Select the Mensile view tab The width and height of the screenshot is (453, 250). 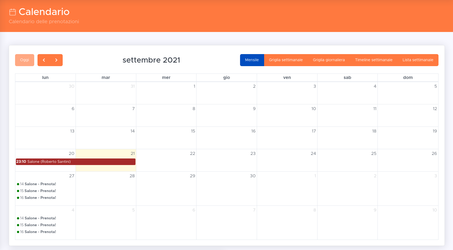(x=252, y=60)
